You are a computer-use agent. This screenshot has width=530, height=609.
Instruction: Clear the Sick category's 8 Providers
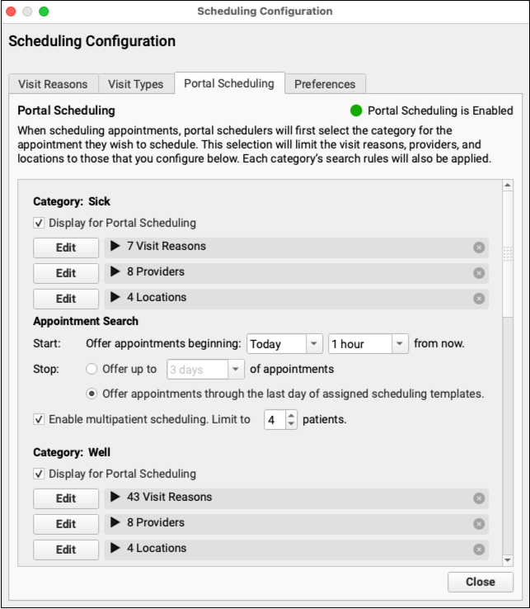(x=479, y=273)
